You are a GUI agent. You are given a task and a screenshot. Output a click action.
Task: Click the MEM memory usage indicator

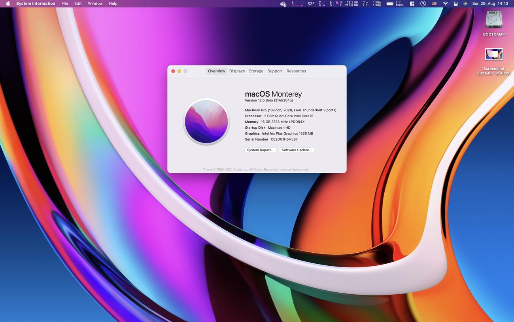coord(322,4)
